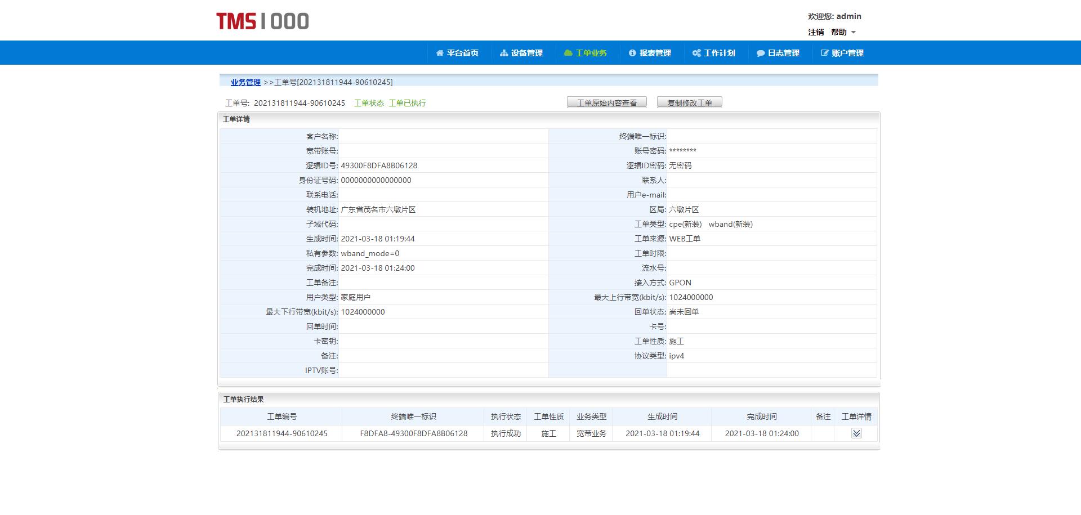The image size is (1081, 515).
Task: Click business type cell 宽带业务
Action: (x=591, y=433)
